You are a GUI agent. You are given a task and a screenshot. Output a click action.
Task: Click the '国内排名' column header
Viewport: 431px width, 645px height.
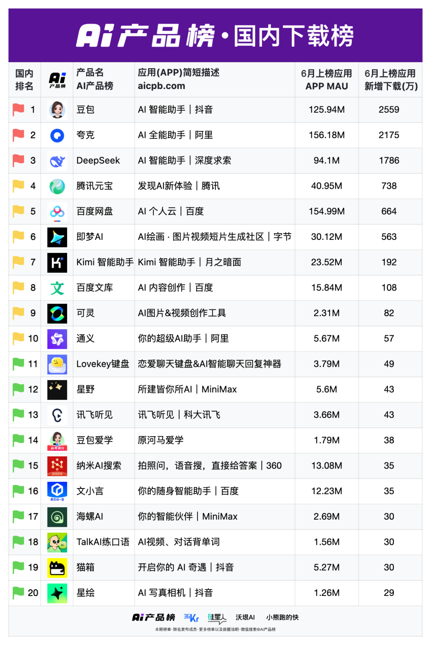click(x=24, y=80)
